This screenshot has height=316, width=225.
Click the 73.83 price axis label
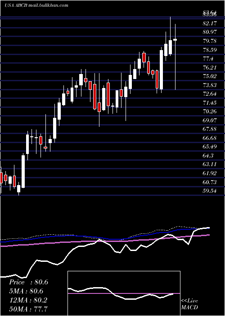point(210,85)
